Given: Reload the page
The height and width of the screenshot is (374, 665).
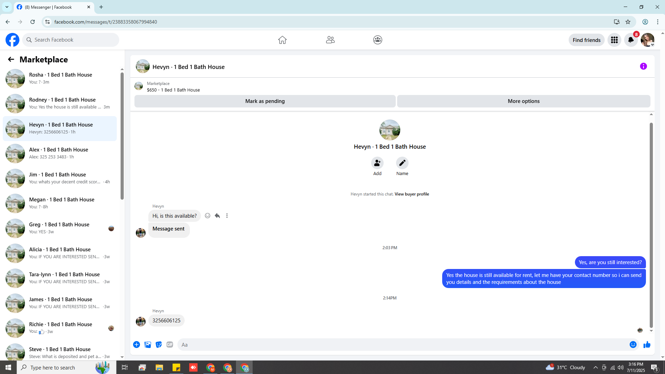Looking at the screenshot, I should click(x=33, y=22).
